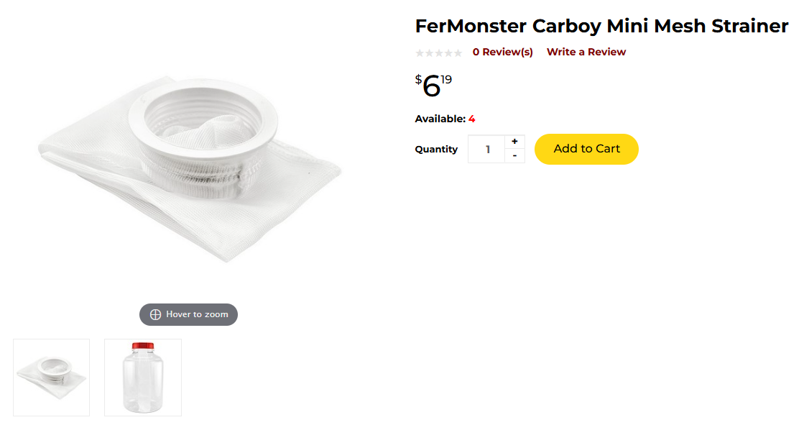804x443 pixels.
Task: Select the third rating star
Action: coord(439,52)
